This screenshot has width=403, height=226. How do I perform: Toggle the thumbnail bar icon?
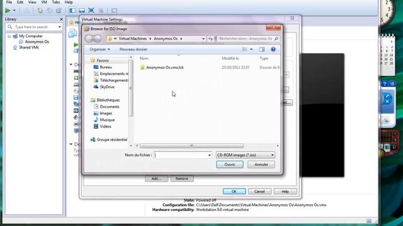click(82, 11)
